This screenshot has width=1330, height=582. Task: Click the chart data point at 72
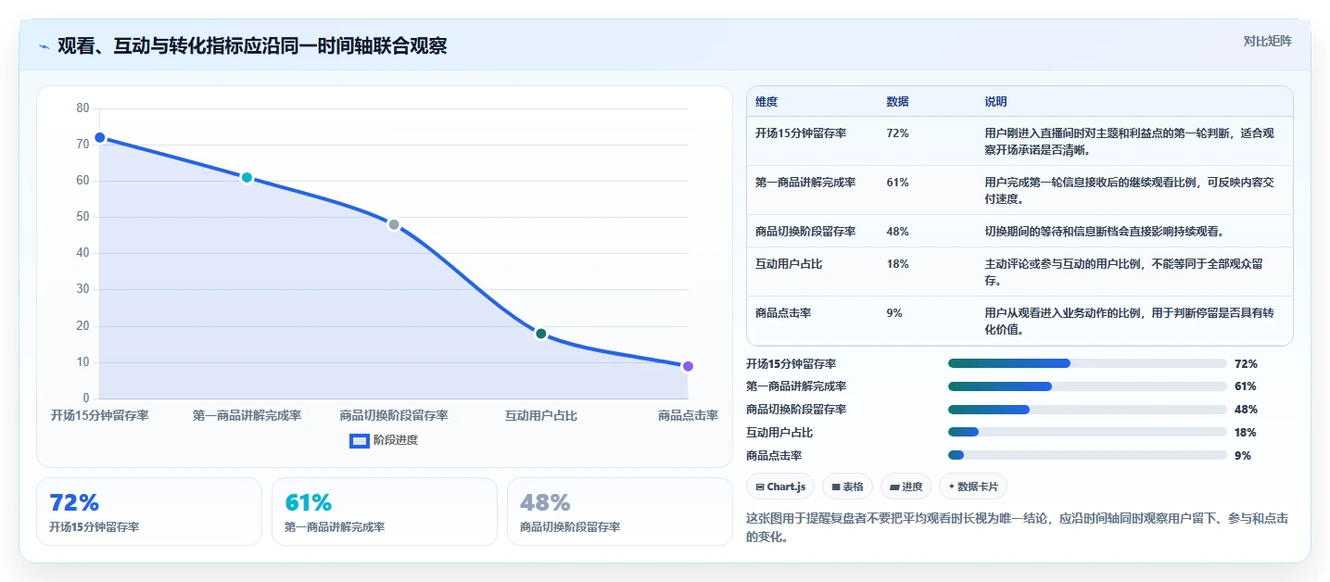tap(99, 137)
